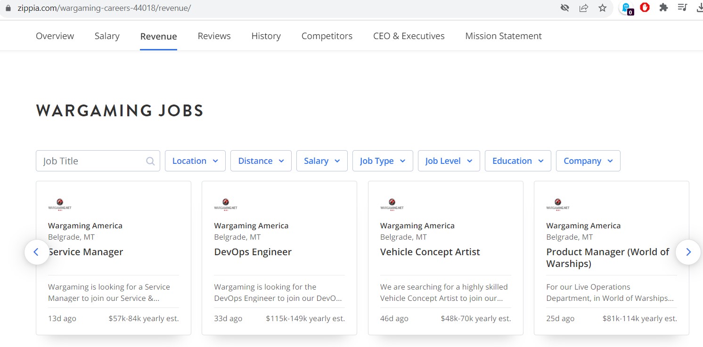Click the Job Title search input field
The height and width of the screenshot is (347, 703).
pyautogui.click(x=92, y=161)
